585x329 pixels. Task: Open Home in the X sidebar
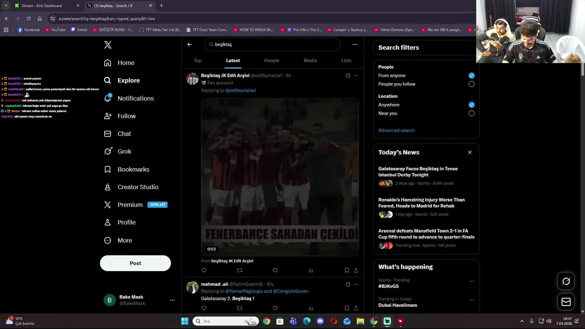(119, 63)
